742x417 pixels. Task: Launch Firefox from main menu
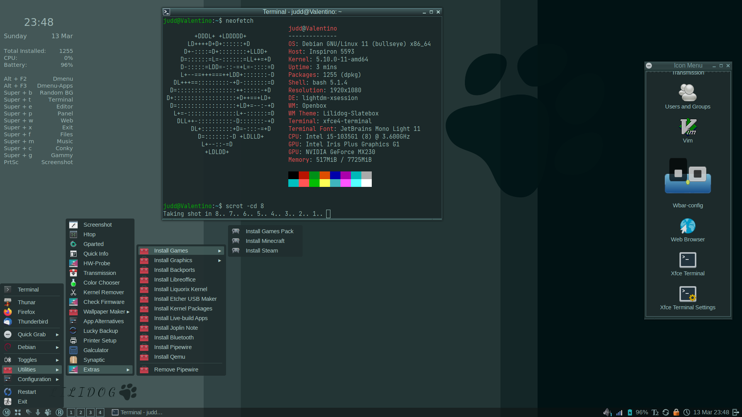click(32, 312)
